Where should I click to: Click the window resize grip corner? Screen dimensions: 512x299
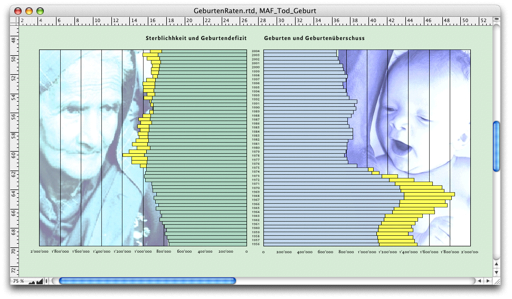point(496,281)
